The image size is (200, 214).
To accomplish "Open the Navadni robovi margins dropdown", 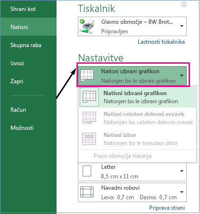I will pos(132,192).
